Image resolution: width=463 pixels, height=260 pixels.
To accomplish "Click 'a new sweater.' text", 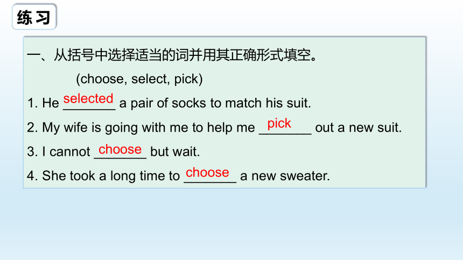I will [285, 176].
